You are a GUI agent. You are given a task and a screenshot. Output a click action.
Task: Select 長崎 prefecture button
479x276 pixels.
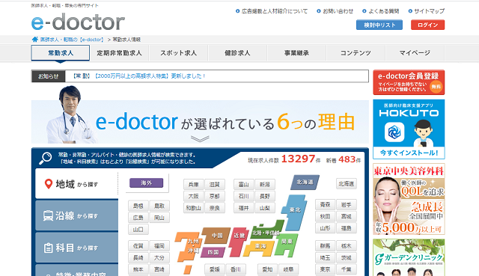[138, 258]
